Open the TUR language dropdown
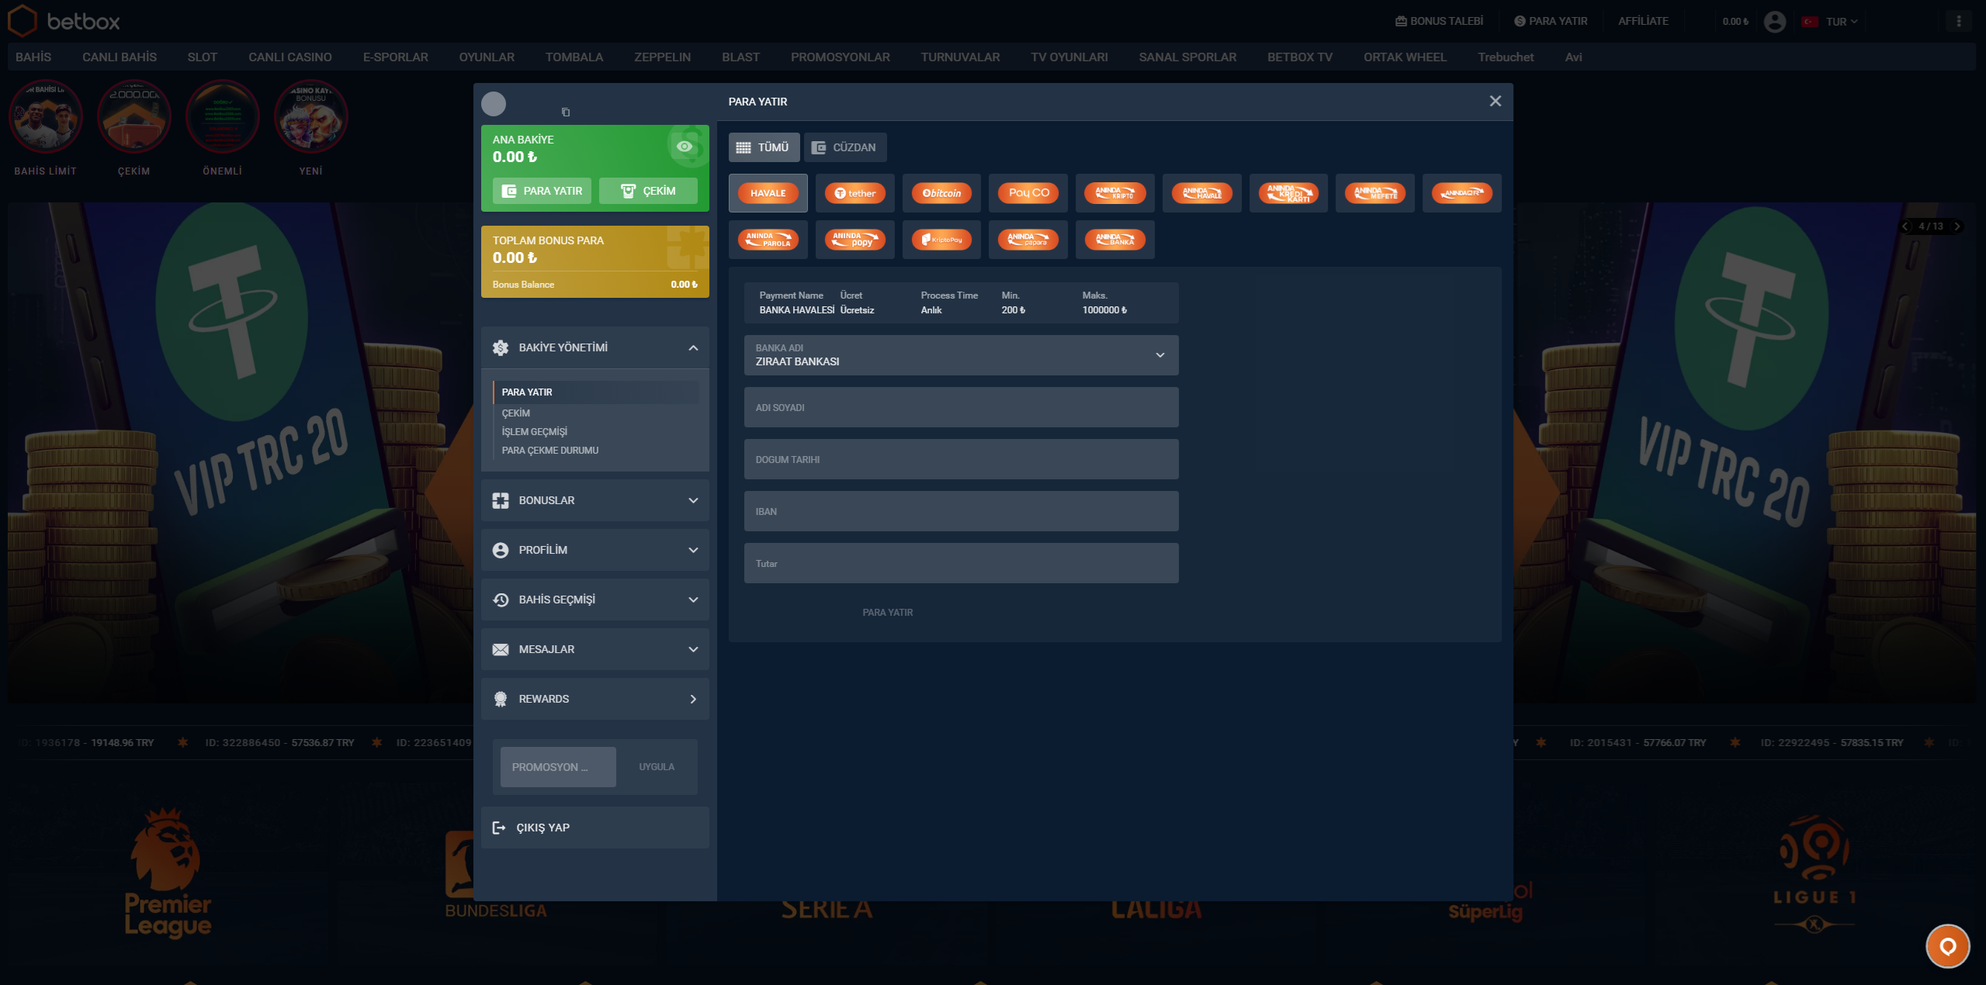 1830,22
